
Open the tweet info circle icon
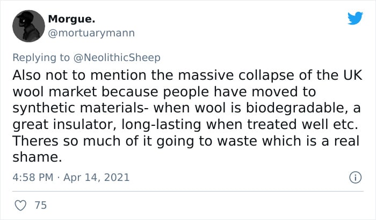[355, 178]
